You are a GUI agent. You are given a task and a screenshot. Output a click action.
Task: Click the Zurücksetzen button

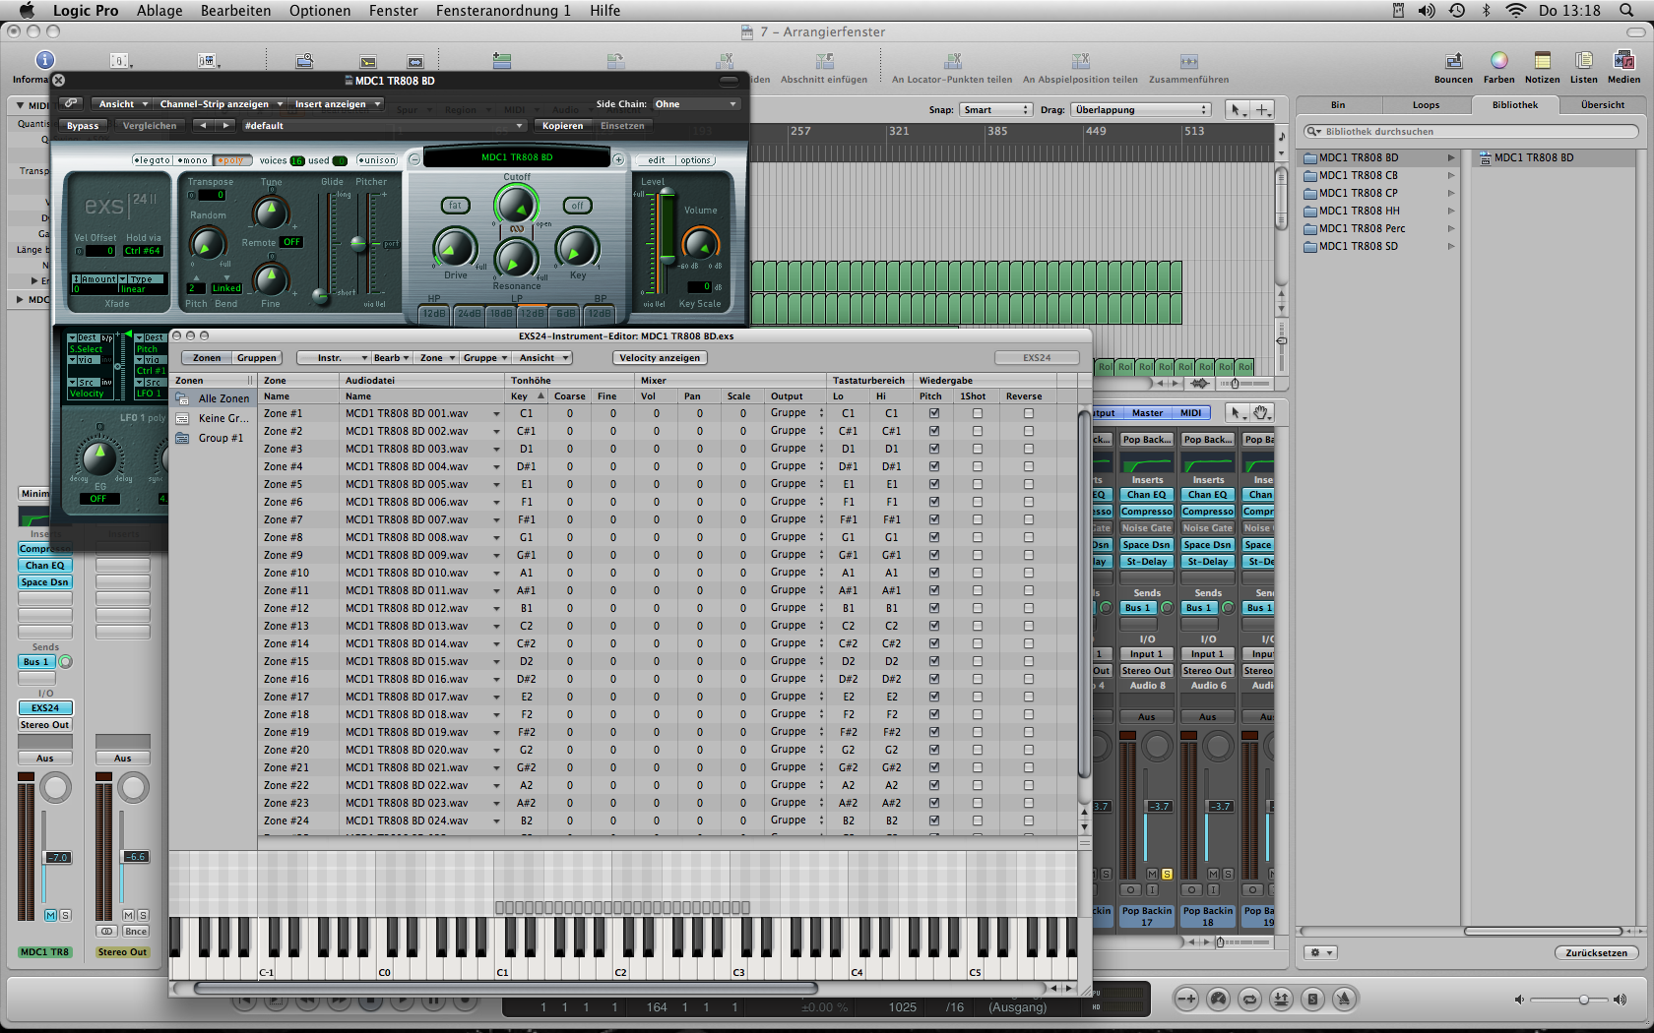1597,952
